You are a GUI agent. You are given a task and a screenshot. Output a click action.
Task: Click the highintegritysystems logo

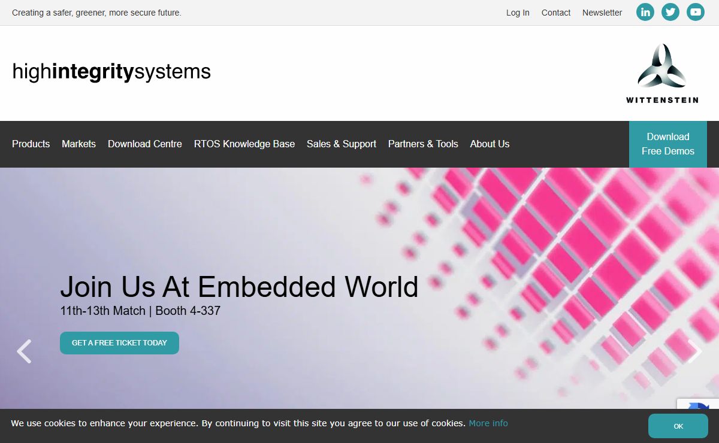pos(111,72)
